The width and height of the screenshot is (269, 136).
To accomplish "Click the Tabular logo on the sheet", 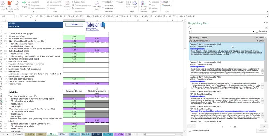I will coord(96,26).
